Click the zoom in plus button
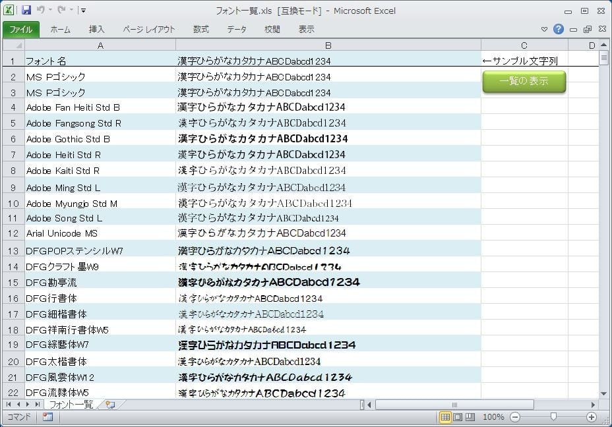This screenshot has width=612, height=427. pyautogui.click(x=592, y=417)
